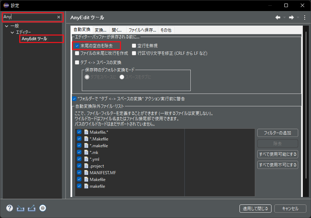Switch to the 自動変換 tab

pyautogui.click(x=82, y=30)
